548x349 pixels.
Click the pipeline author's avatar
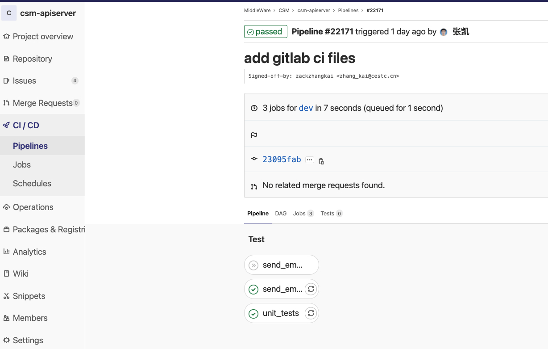pyautogui.click(x=444, y=32)
